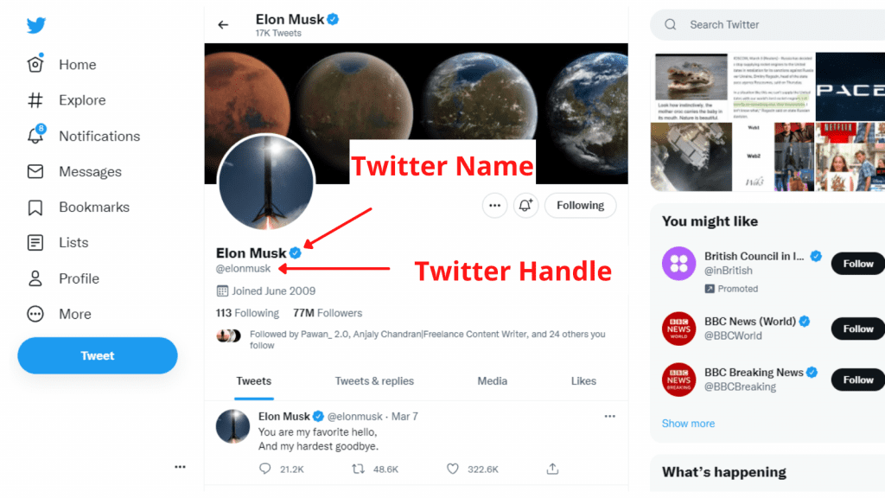Like Elon Musk's tweet with the heart

tap(452, 468)
